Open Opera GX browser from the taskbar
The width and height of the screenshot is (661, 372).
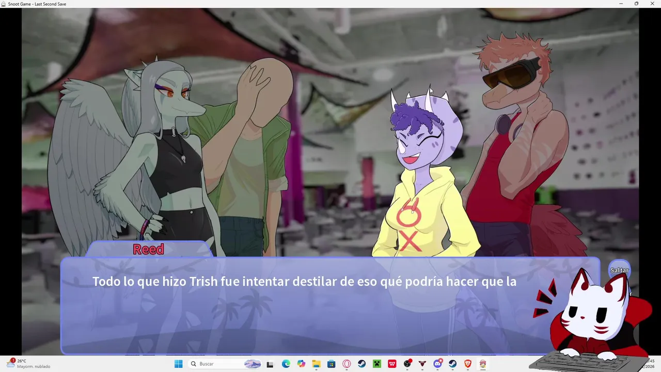pyautogui.click(x=347, y=364)
